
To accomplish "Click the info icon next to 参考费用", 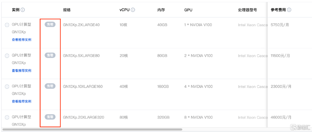I will 289,10.
